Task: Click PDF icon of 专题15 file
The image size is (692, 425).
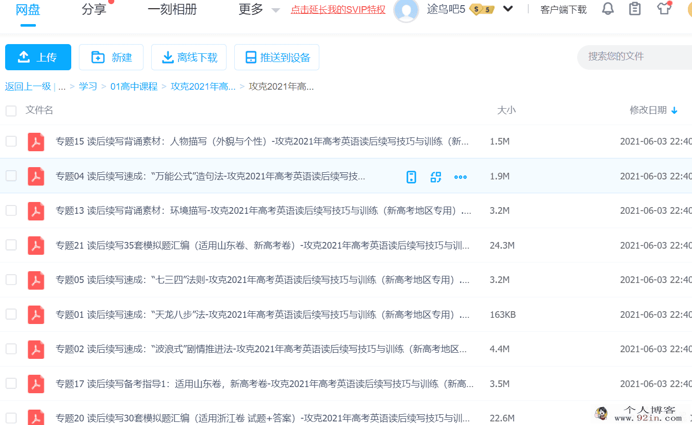Action: tap(36, 141)
